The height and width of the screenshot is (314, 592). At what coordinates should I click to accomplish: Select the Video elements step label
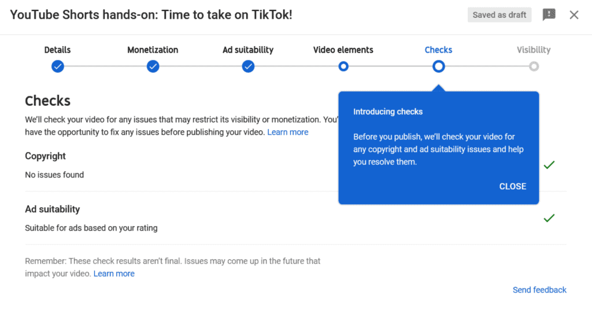point(343,50)
